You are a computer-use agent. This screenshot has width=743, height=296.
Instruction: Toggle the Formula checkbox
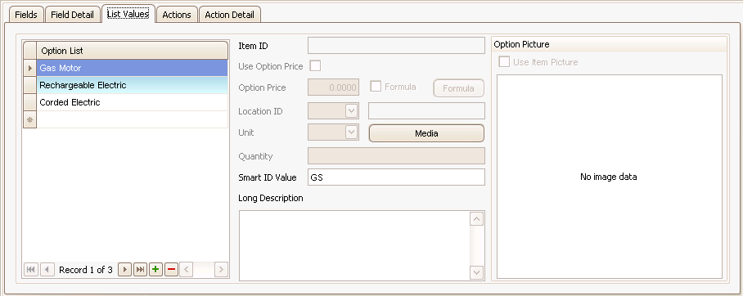click(x=376, y=86)
